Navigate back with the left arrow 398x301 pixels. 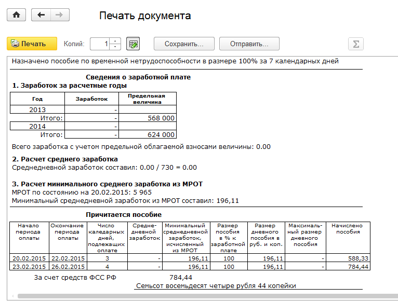point(41,15)
